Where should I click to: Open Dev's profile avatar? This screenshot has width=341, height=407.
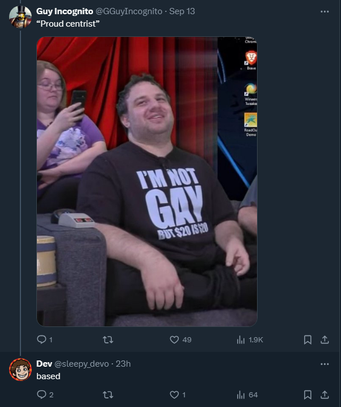coord(20,370)
